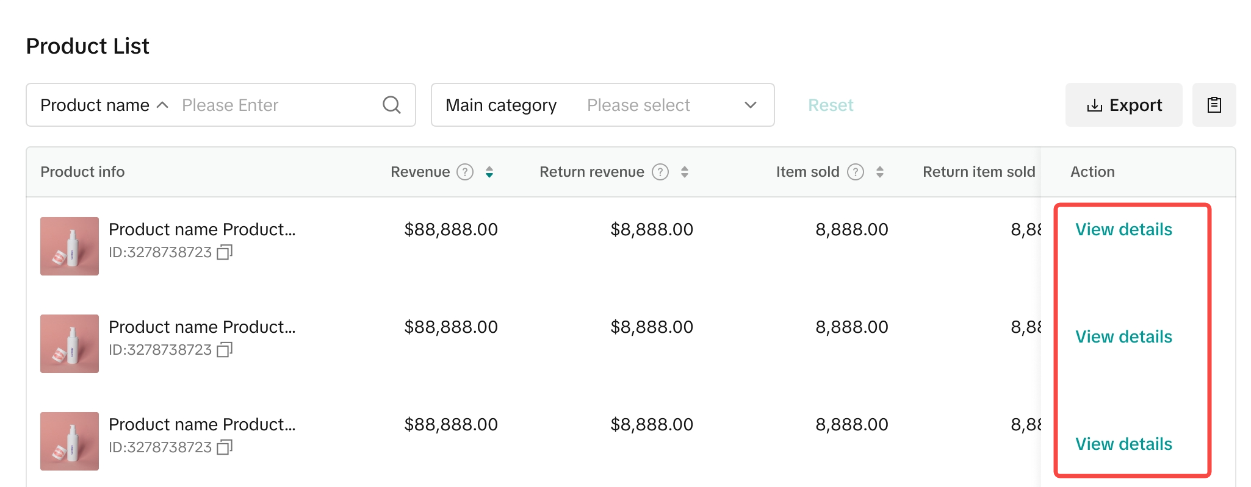Sort the table by Return revenue

684,172
